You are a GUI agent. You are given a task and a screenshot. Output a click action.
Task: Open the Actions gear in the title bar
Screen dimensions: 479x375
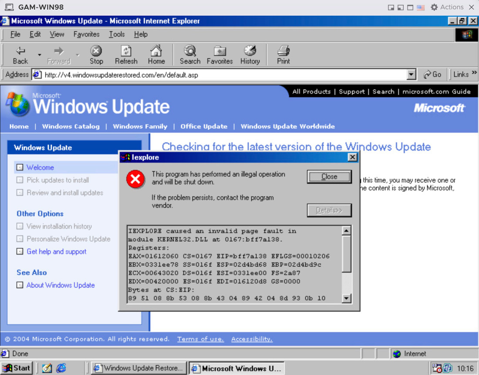(434, 7)
